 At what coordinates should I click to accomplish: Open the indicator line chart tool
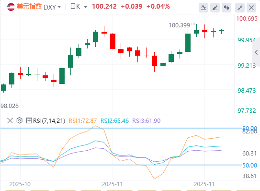coord(203,8)
